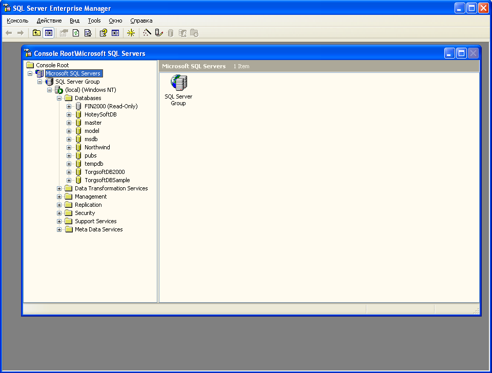Viewport: 492px width, 373px height.
Task: Minimize the Console Root child window
Action: tap(449, 53)
